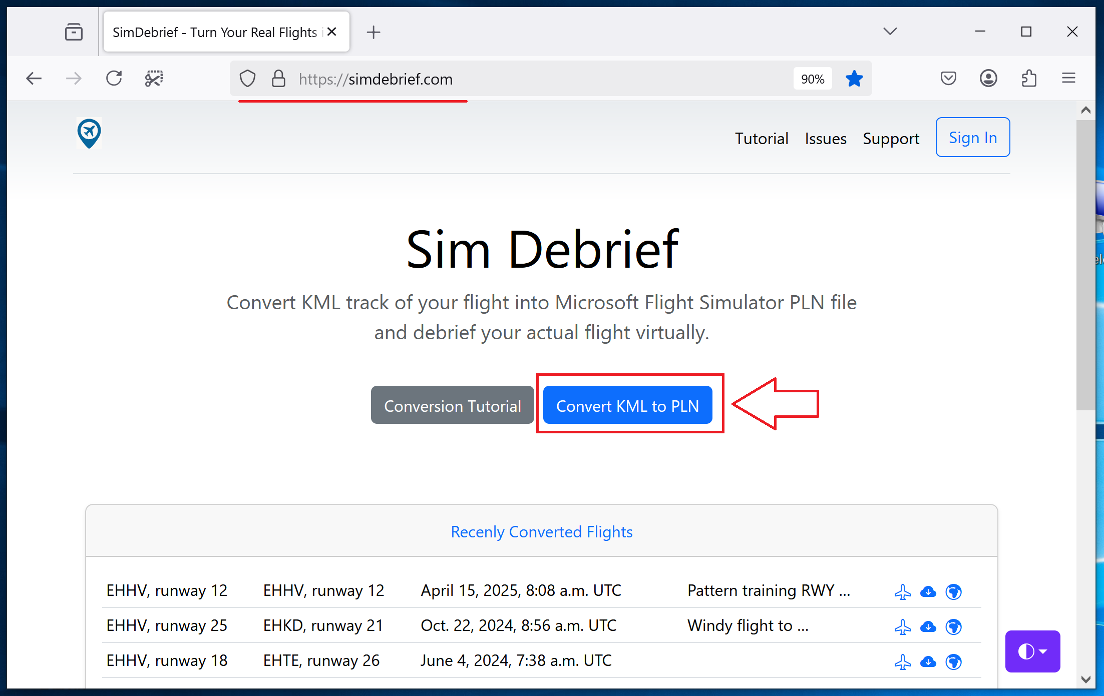The width and height of the screenshot is (1104, 696).
Task: Click 'Oct. 22, 2024, 8:56 a.m. UTC' date
Action: (x=519, y=626)
